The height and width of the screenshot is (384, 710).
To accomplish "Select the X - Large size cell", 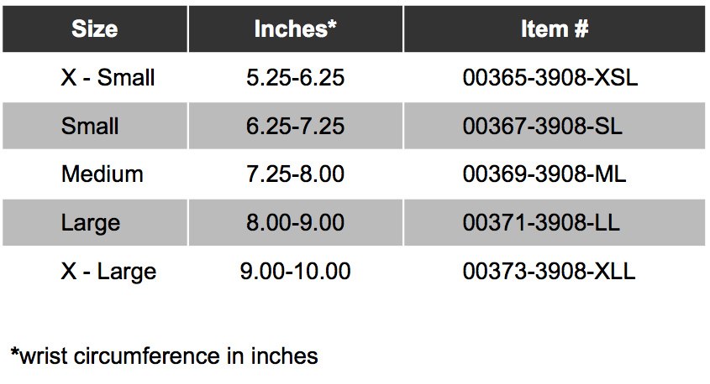I will (x=108, y=272).
